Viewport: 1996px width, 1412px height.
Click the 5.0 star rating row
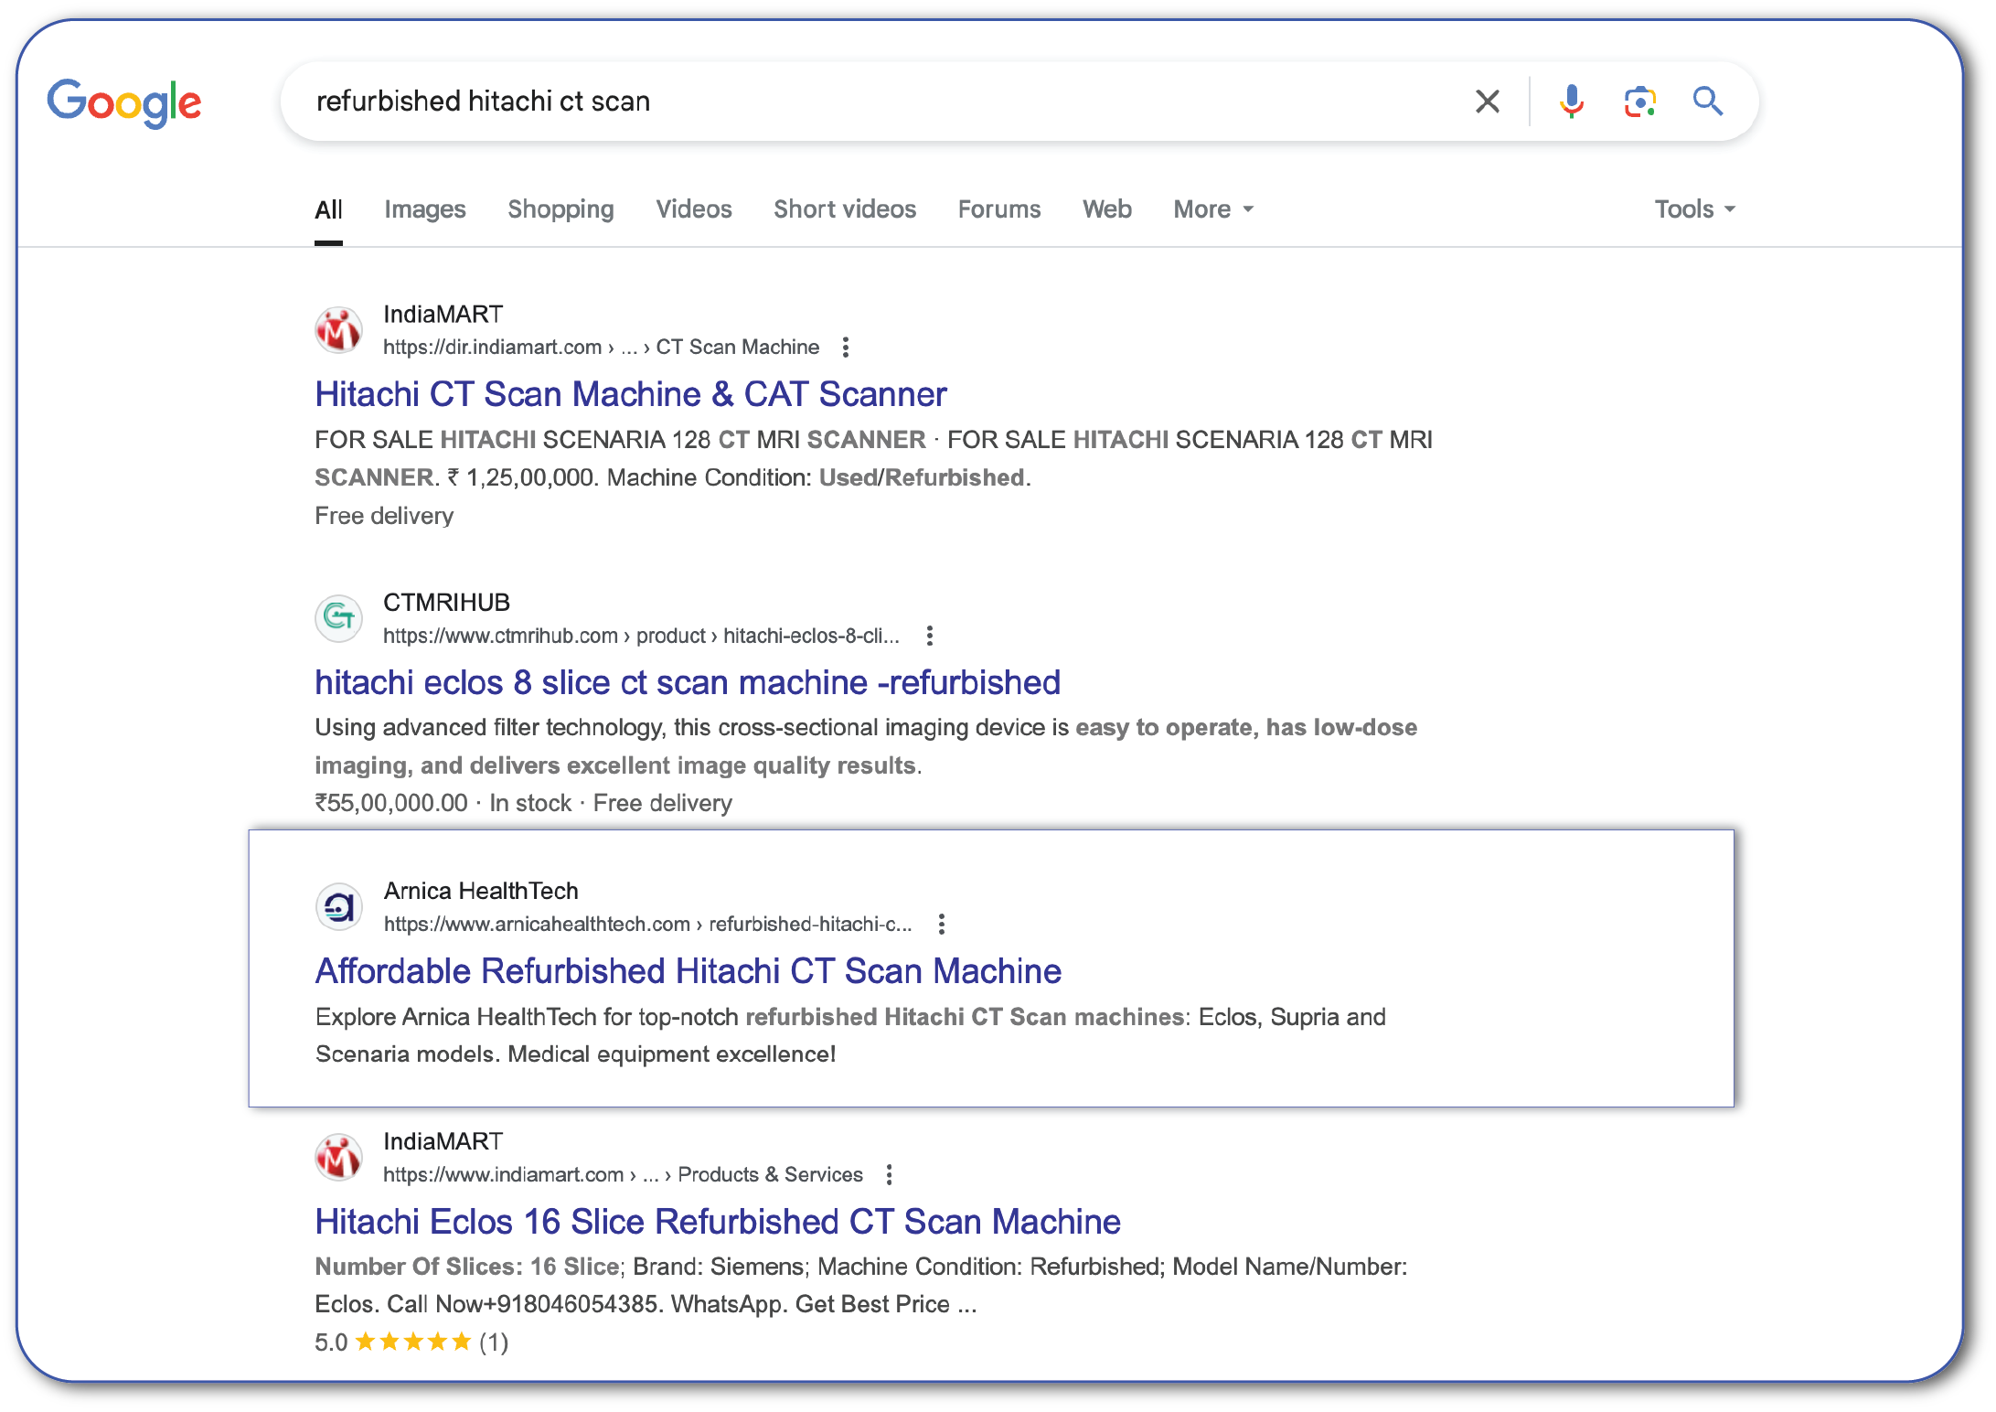[411, 1342]
